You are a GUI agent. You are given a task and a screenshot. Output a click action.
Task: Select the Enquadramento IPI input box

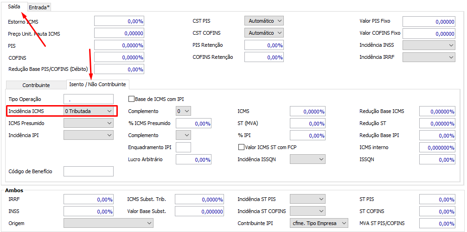coord(184,147)
